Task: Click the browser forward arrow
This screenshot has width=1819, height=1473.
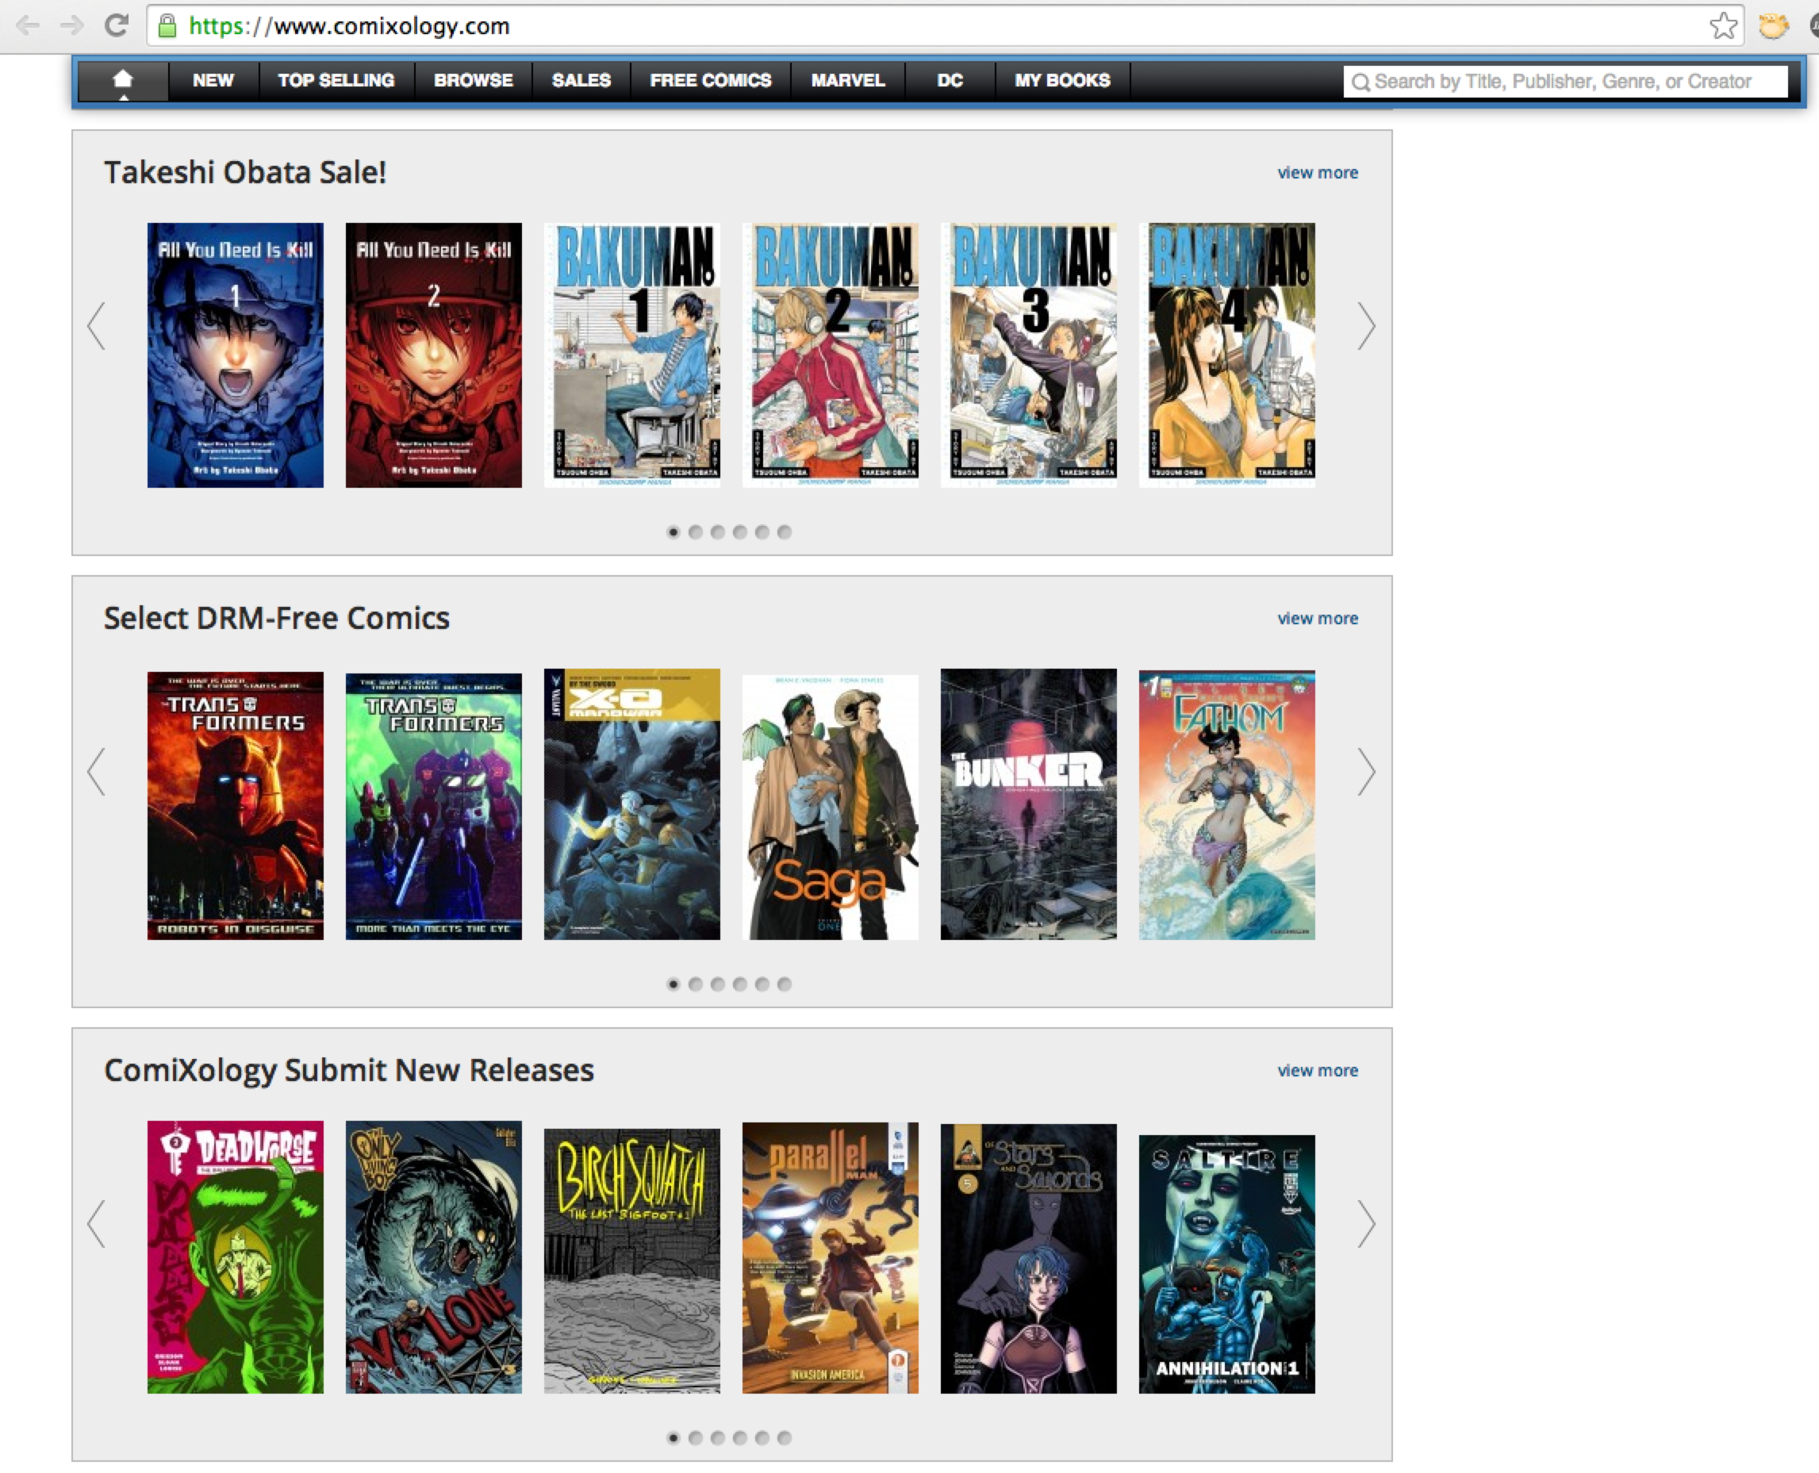Action: [72, 25]
